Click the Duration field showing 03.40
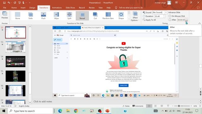This screenshot has height=114, width=202. 159,16
